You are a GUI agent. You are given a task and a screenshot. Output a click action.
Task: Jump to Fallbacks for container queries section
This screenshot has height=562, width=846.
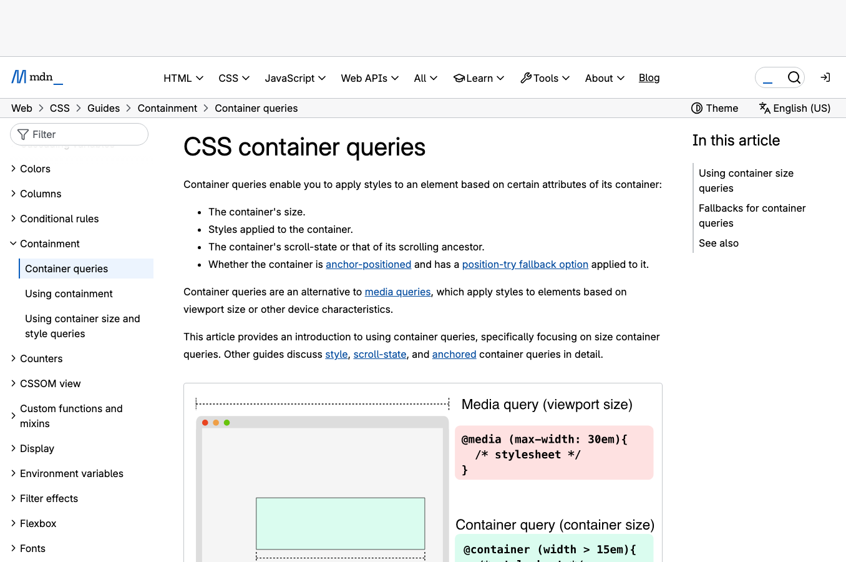752,215
